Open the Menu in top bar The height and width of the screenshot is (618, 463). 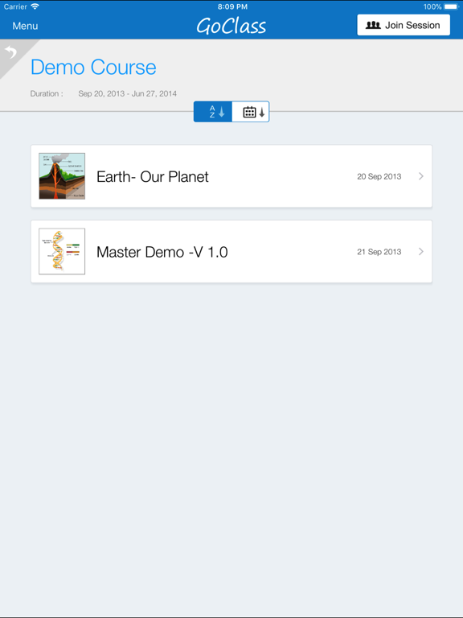tap(25, 26)
